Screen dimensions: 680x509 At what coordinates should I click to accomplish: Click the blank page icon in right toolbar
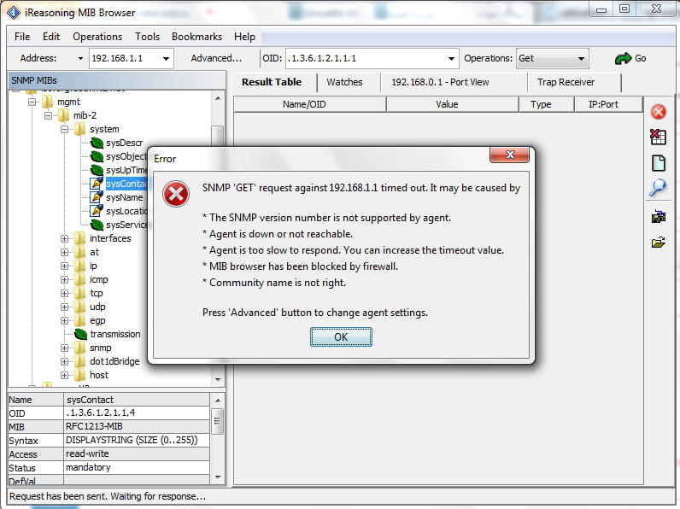659,163
